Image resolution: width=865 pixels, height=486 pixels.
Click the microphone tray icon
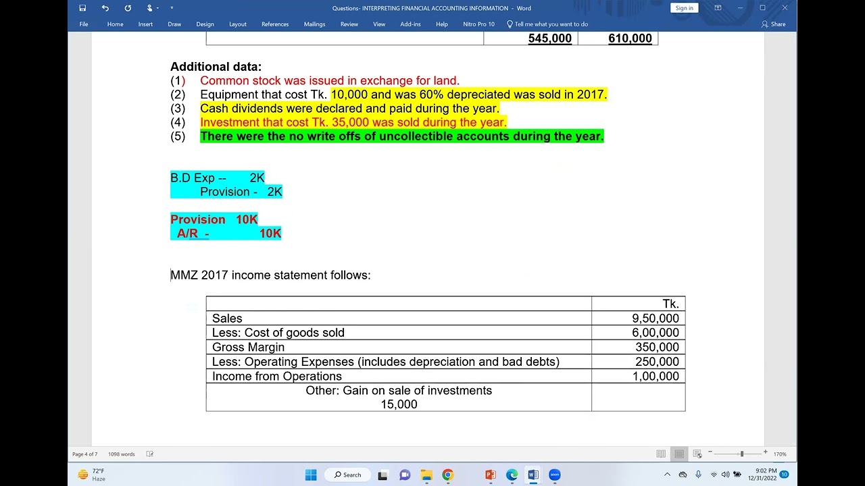pyautogui.click(x=698, y=475)
